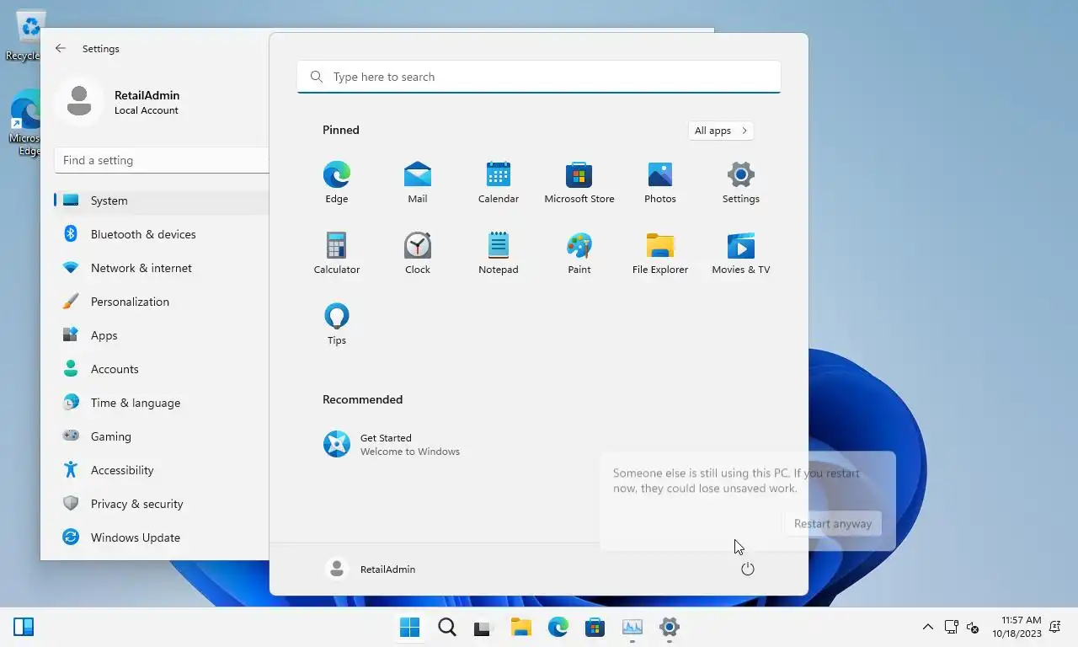The image size is (1078, 647).
Task: Open the notification center icon
Action: pos(1055,627)
